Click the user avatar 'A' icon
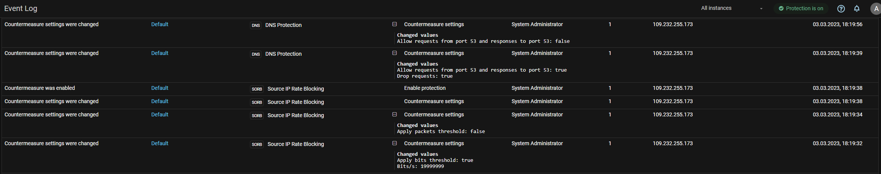This screenshot has width=881, height=174. 876,9
